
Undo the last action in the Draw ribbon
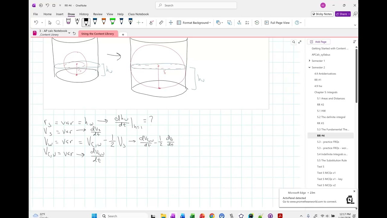pos(36,23)
